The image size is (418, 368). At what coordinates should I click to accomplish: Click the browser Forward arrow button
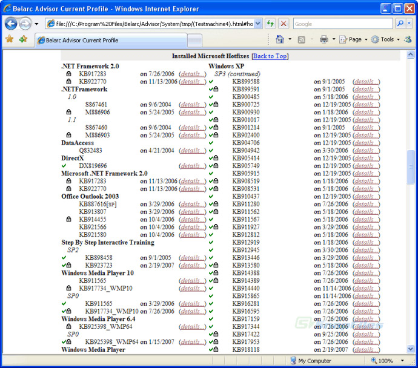pyautogui.click(x=25, y=24)
